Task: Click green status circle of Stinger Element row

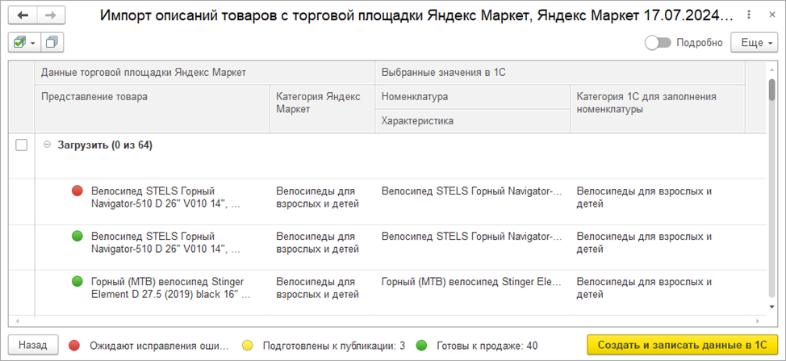Action: click(x=77, y=282)
